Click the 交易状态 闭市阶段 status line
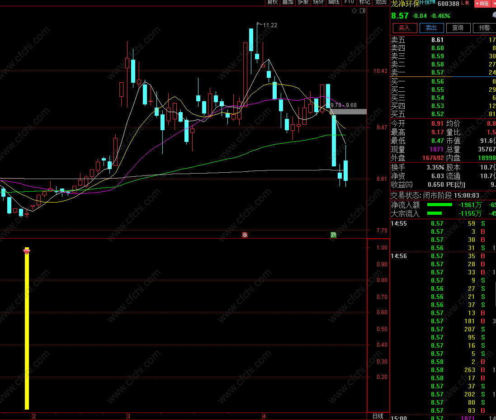496x420 pixels. click(x=435, y=195)
